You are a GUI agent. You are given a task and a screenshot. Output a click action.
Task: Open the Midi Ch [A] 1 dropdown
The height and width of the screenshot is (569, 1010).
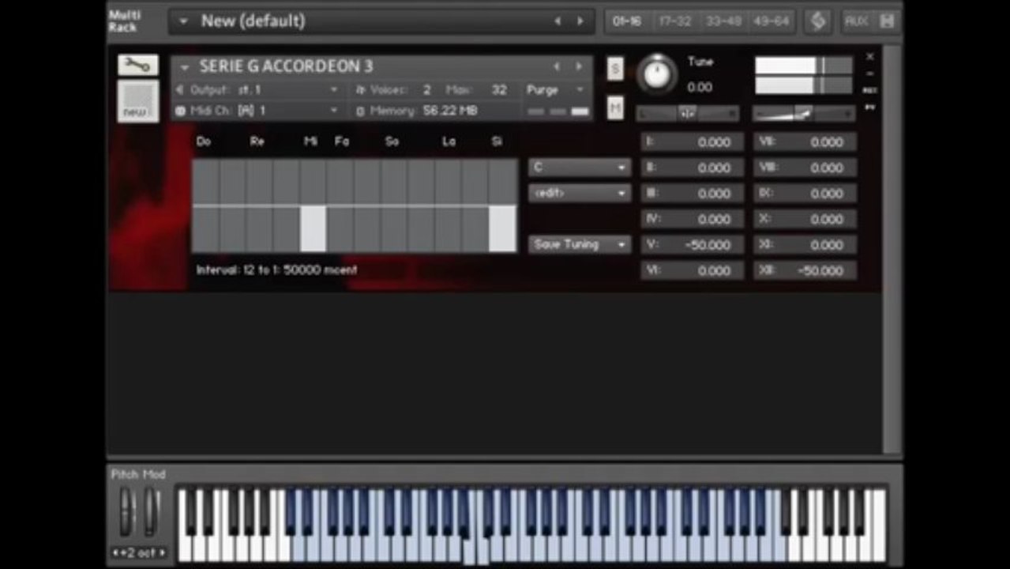pyautogui.click(x=334, y=111)
